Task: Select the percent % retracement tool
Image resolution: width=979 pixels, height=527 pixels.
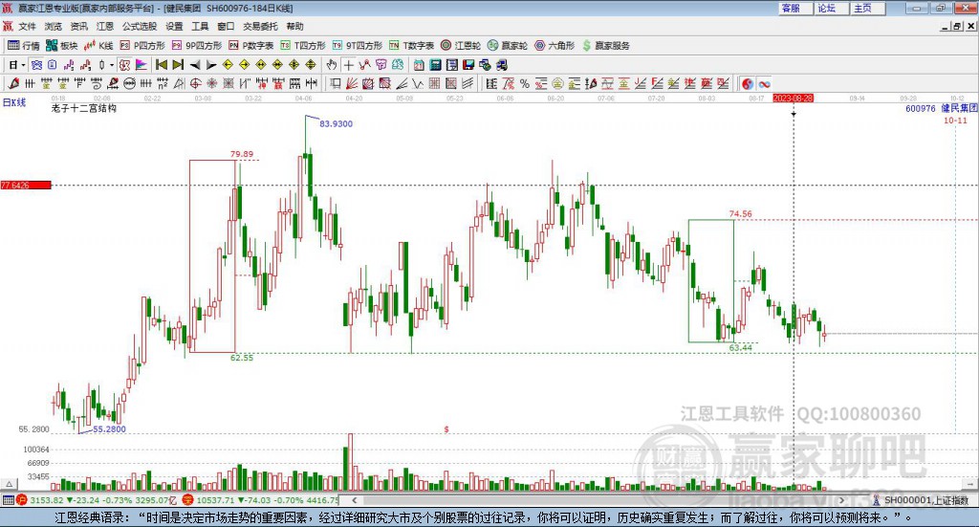Action: [x=525, y=83]
